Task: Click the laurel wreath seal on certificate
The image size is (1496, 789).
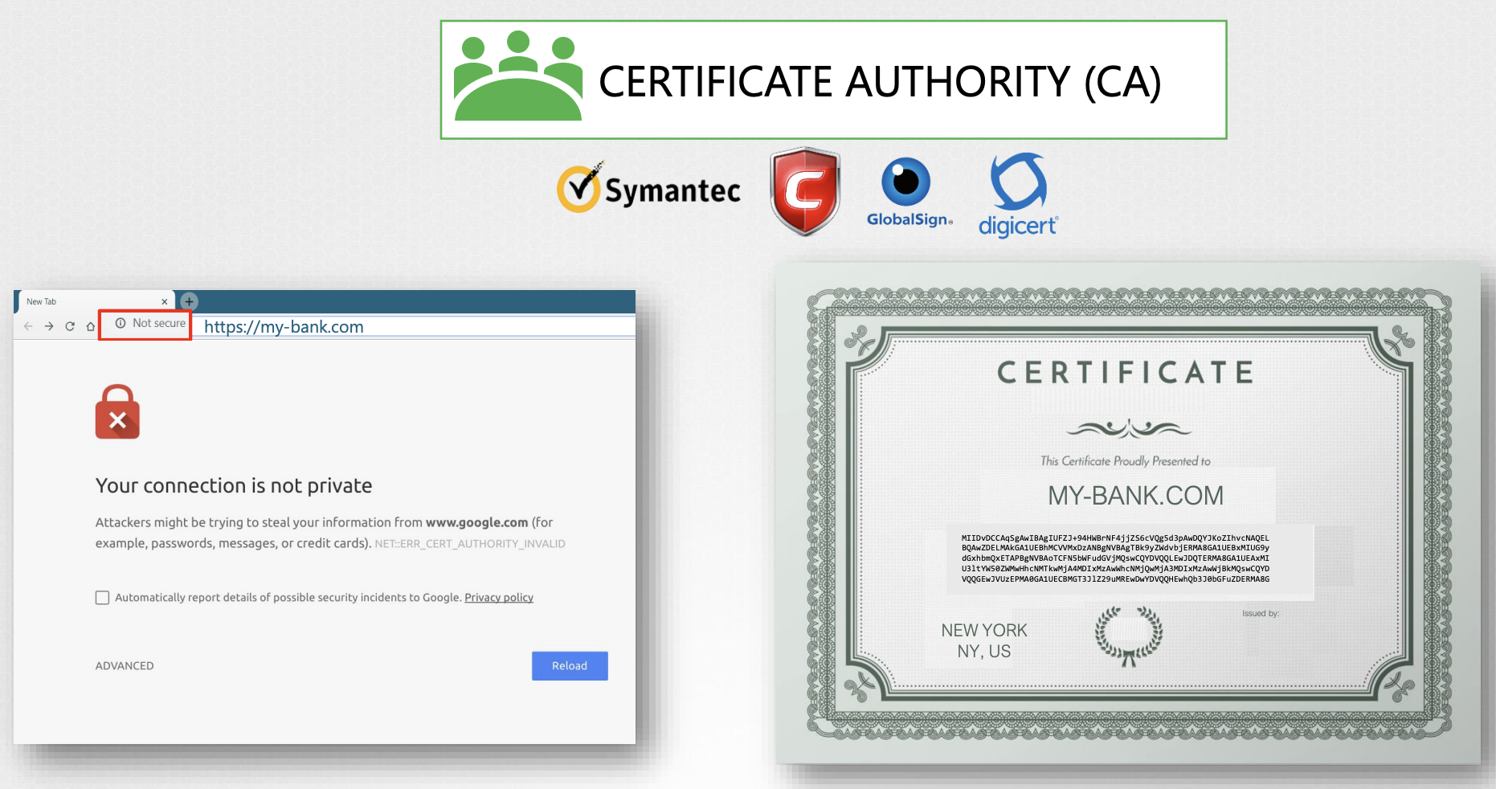Action: click(1129, 636)
